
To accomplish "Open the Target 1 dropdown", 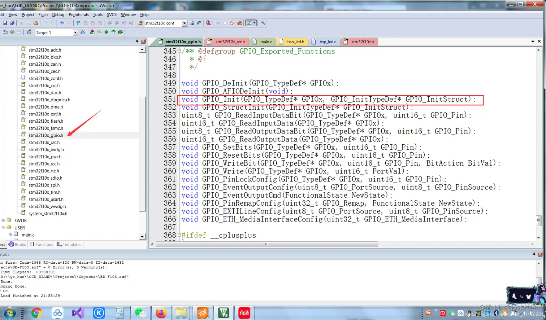I will (x=75, y=32).
